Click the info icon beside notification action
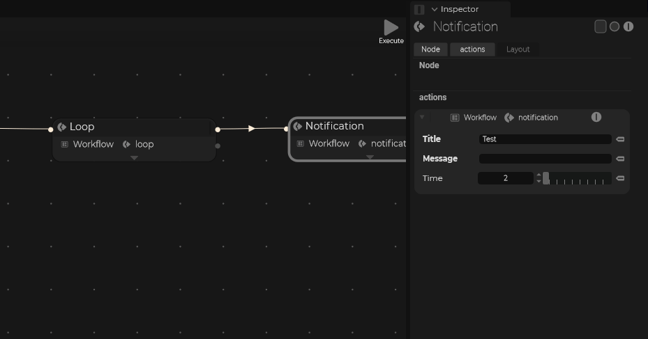 coord(596,117)
